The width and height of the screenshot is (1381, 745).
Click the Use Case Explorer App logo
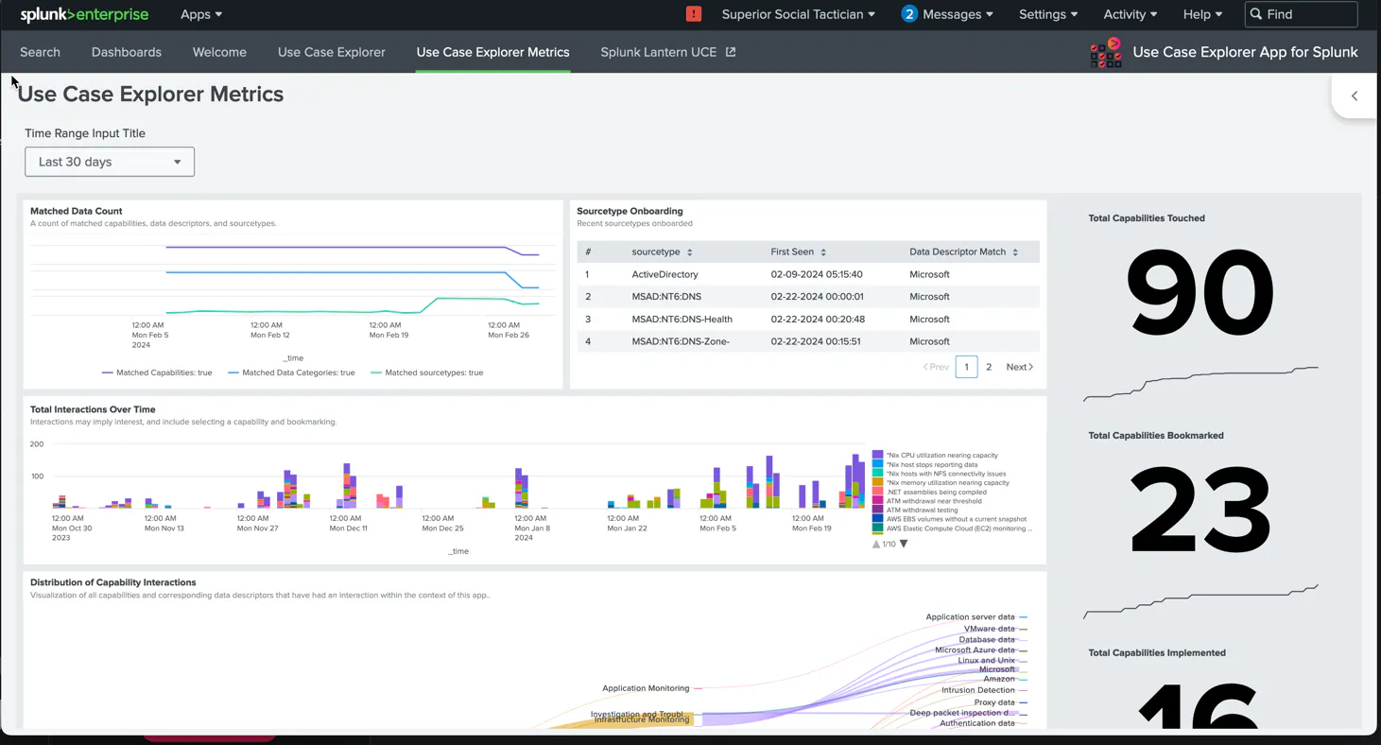click(1104, 52)
